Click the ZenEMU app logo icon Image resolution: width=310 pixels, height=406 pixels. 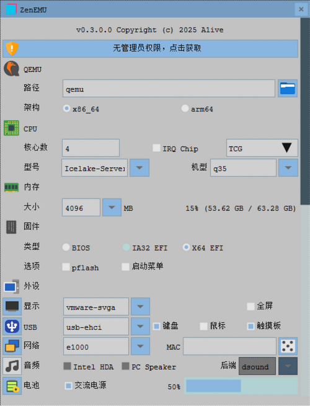click(x=11, y=9)
